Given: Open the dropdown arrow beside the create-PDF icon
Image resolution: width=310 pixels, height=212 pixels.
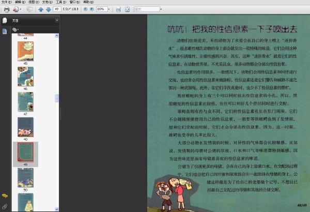Looking at the screenshot, I should 21,9.
